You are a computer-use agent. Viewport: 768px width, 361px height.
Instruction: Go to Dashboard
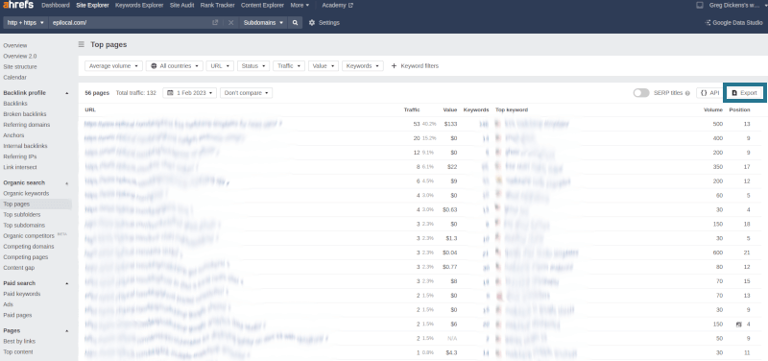56,6
